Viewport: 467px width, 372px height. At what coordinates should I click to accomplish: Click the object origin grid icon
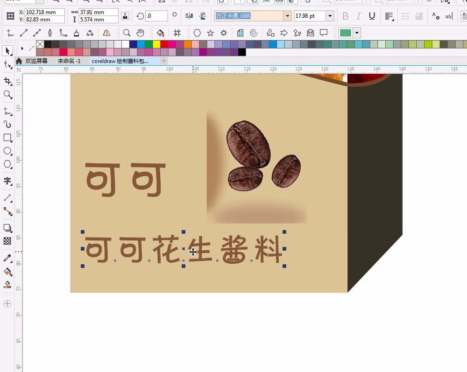click(10, 16)
